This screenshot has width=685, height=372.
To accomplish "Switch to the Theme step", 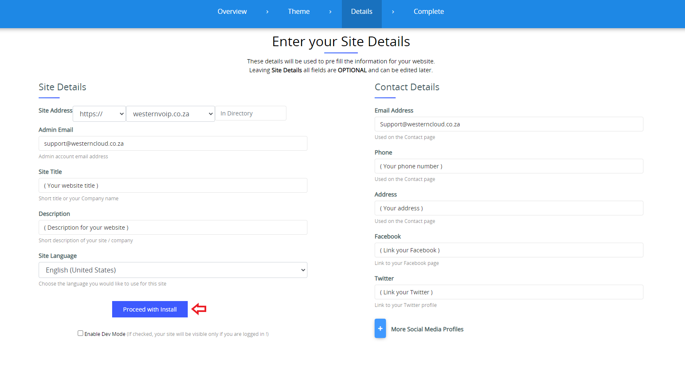I will coord(299,12).
